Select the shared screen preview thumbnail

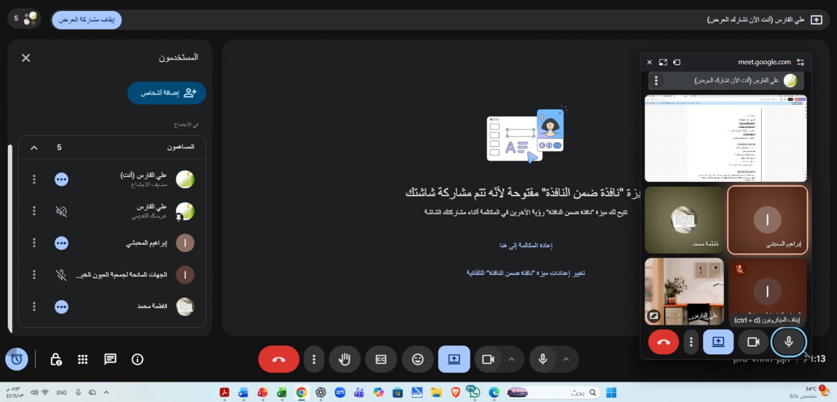pos(725,138)
